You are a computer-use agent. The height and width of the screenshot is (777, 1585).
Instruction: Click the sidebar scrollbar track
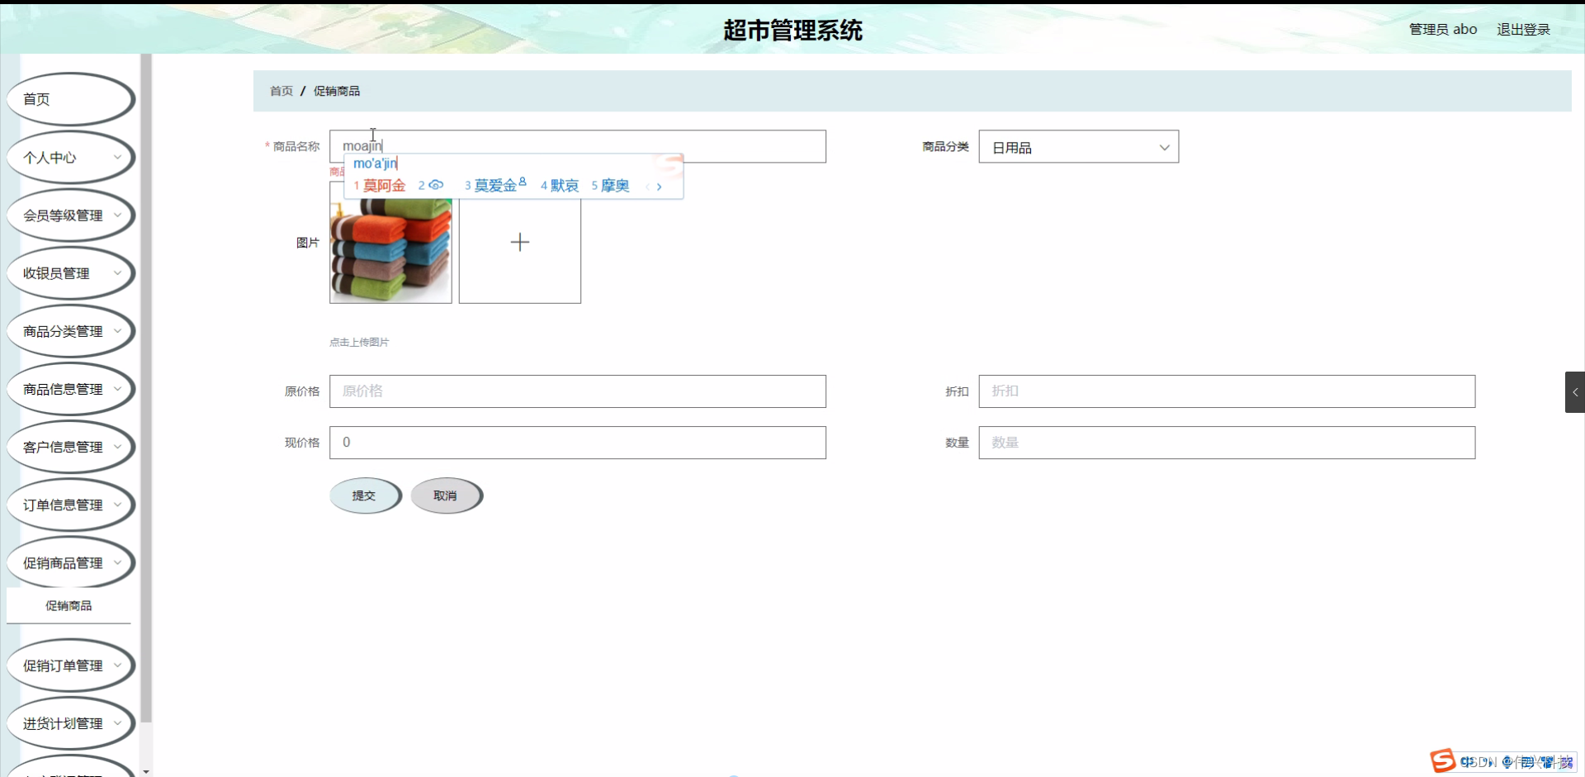point(146,413)
